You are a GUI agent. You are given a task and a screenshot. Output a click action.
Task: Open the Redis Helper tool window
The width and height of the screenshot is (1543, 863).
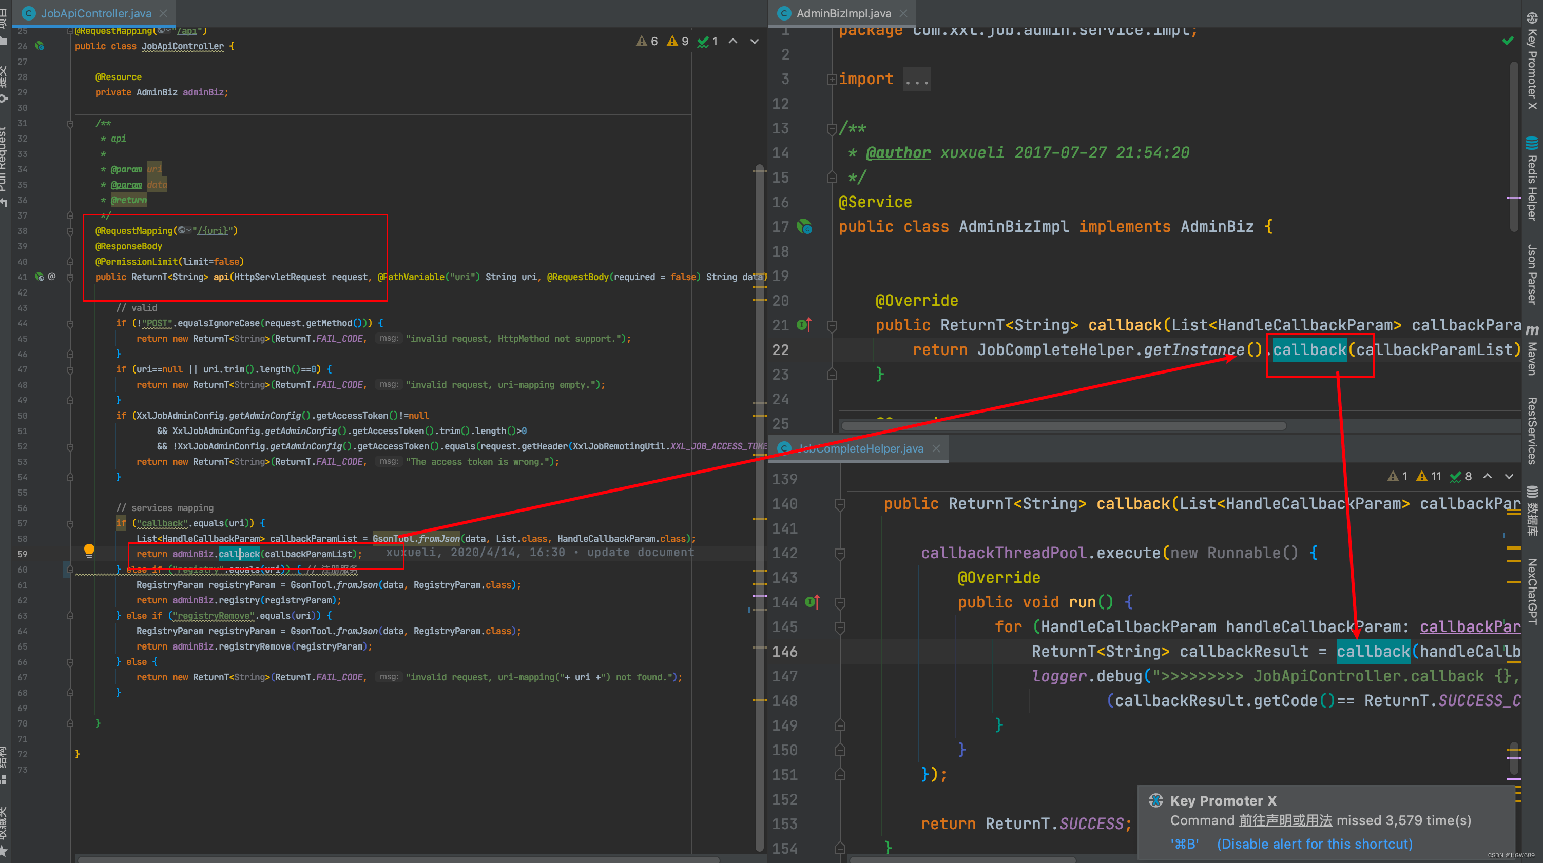(1532, 179)
